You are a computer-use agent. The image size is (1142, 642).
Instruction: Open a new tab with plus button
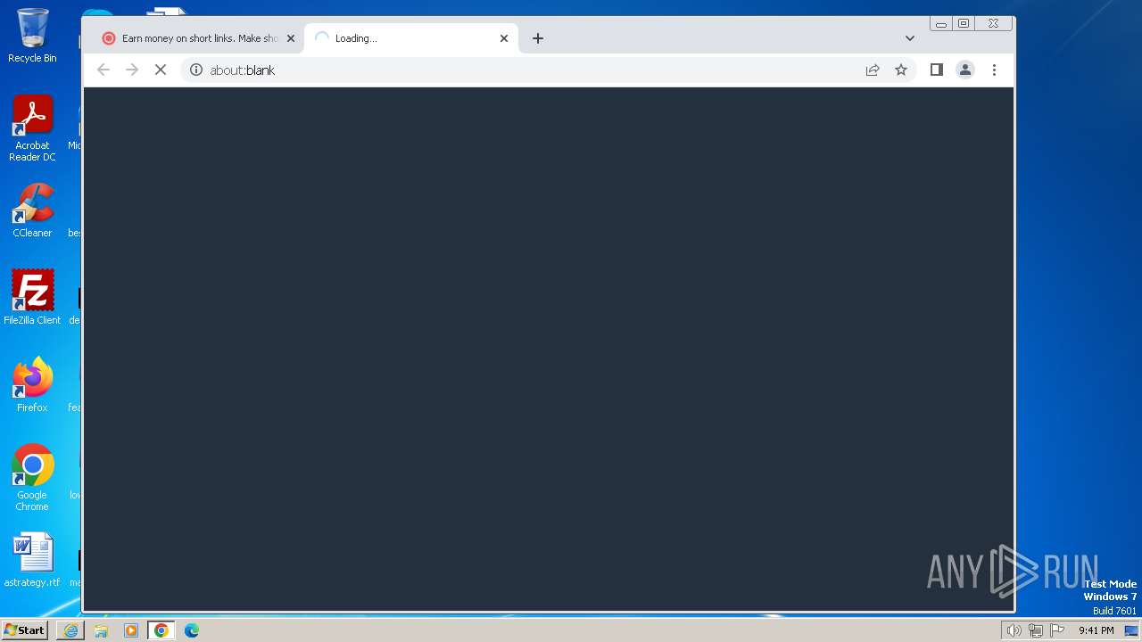coord(538,38)
